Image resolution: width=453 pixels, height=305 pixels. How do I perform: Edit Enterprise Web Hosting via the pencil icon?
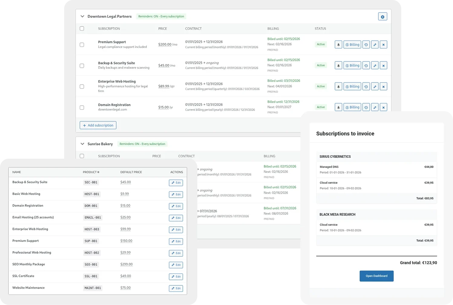click(x=375, y=86)
